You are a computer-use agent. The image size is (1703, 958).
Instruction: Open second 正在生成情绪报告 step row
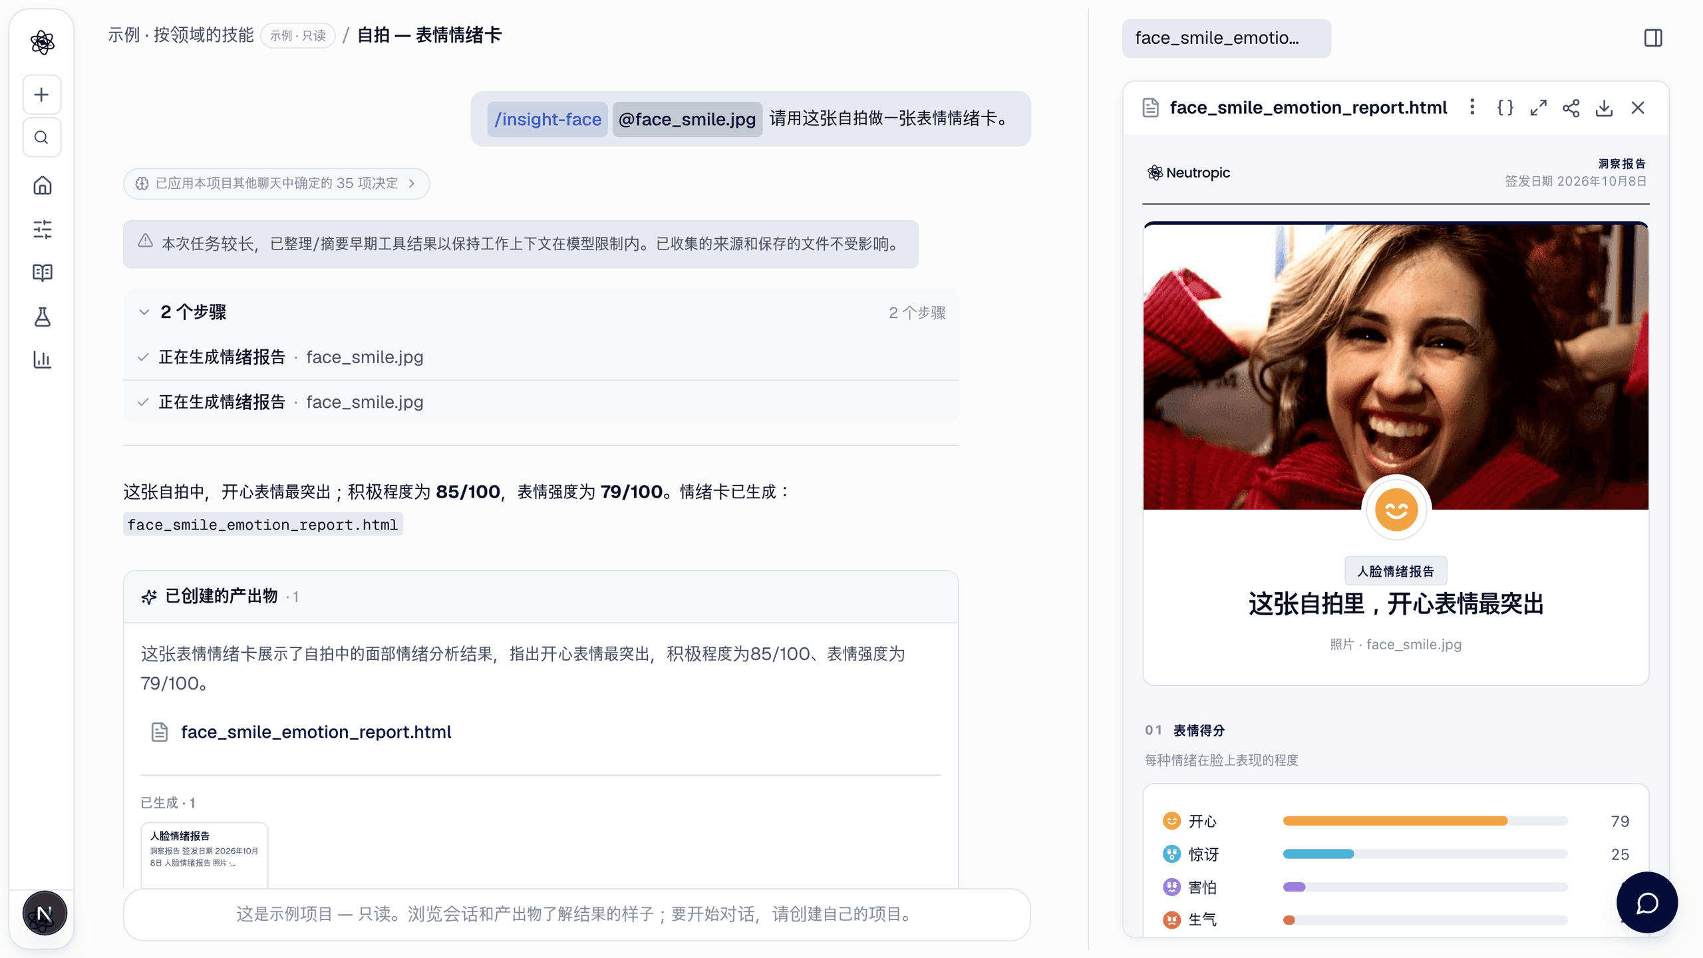541,402
